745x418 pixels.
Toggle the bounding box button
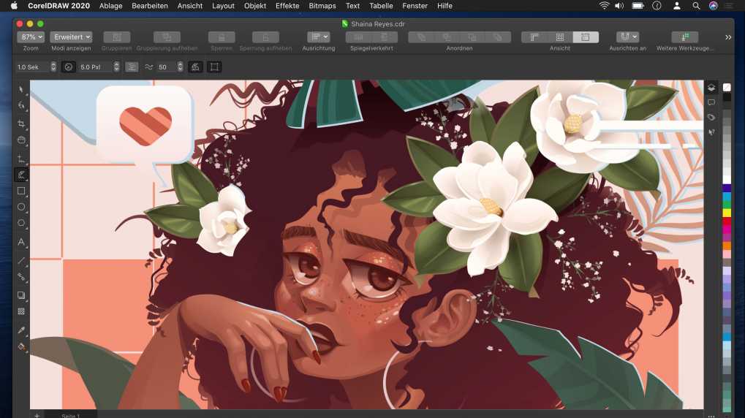(x=214, y=67)
